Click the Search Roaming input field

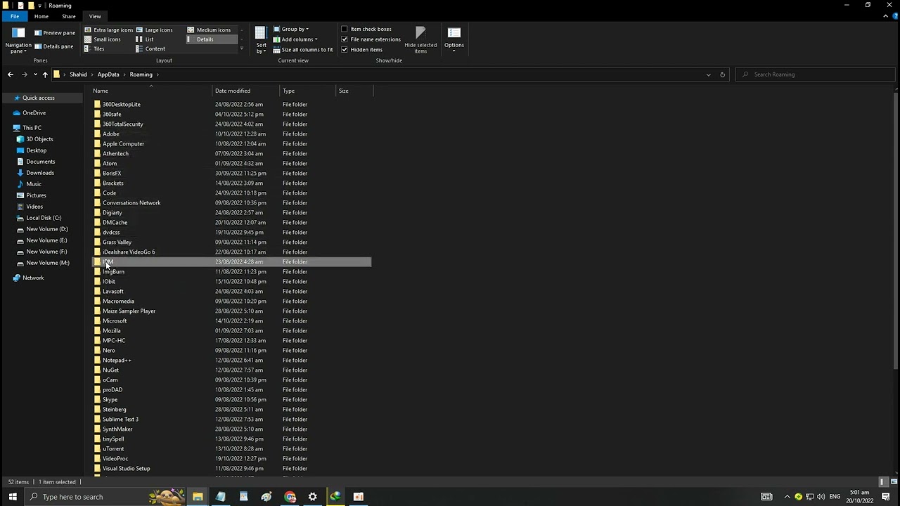pos(816,74)
